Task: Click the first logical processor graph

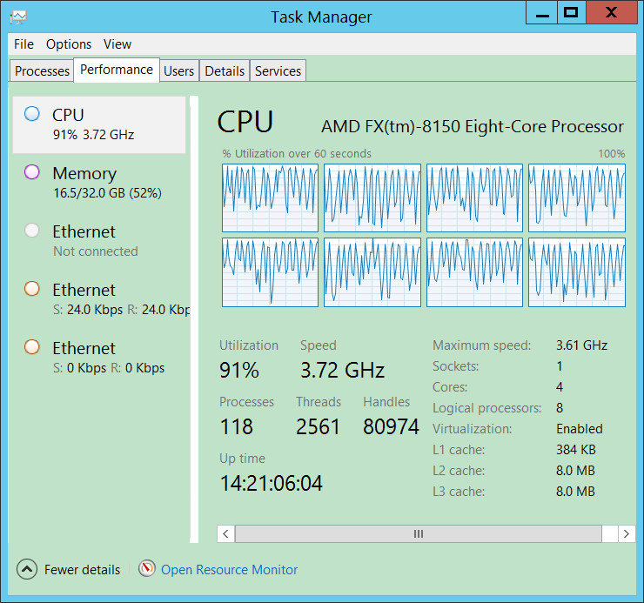Action: (x=270, y=198)
